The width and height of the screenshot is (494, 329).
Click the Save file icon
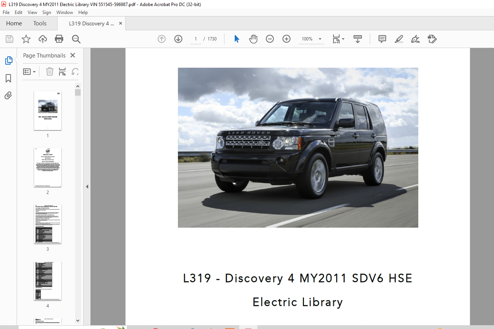pyautogui.click(x=9, y=39)
